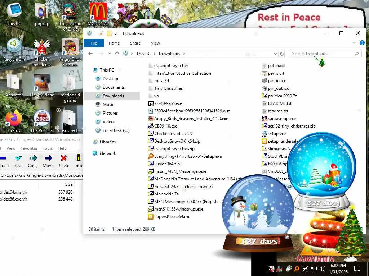Select Videos in navigation pane

(x=109, y=122)
